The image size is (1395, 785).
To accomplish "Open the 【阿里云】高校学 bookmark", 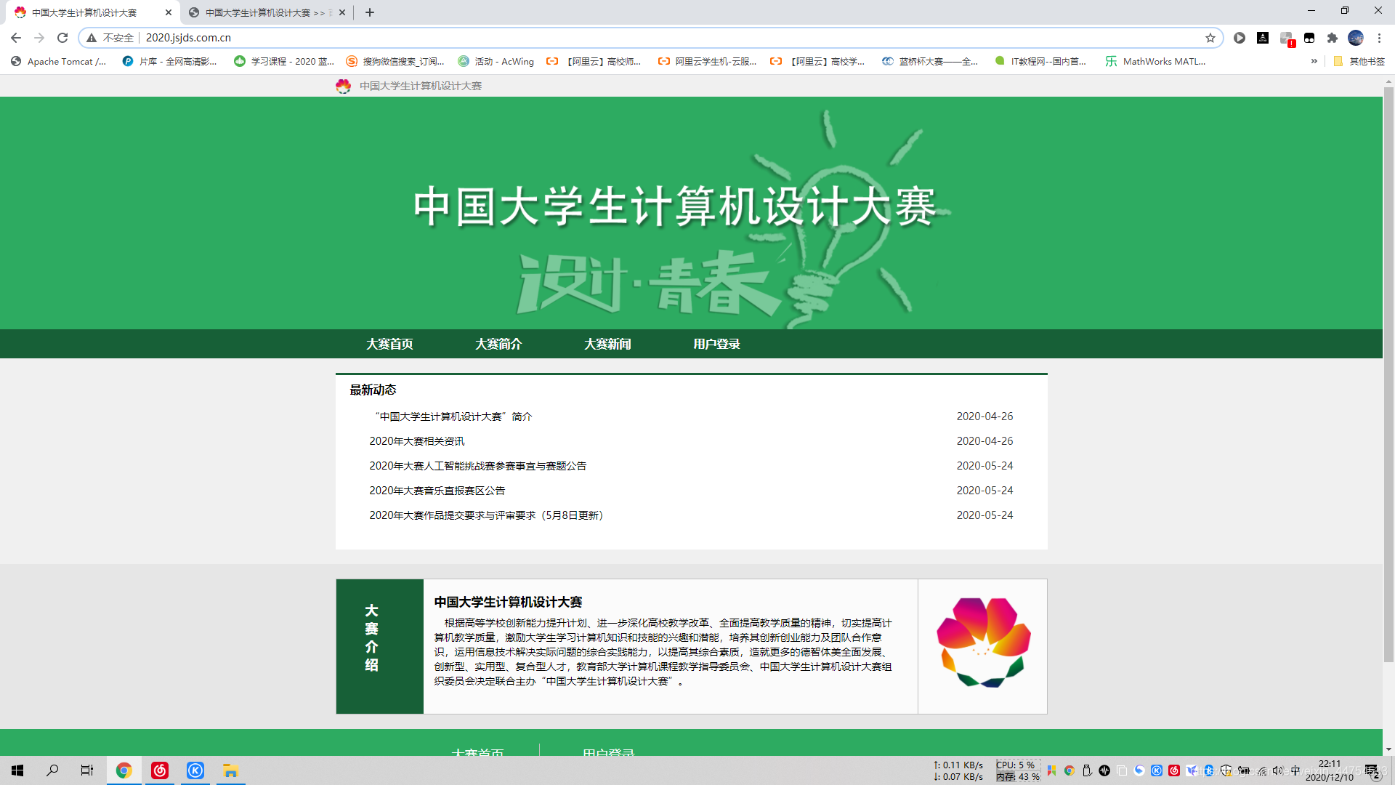I will click(818, 62).
